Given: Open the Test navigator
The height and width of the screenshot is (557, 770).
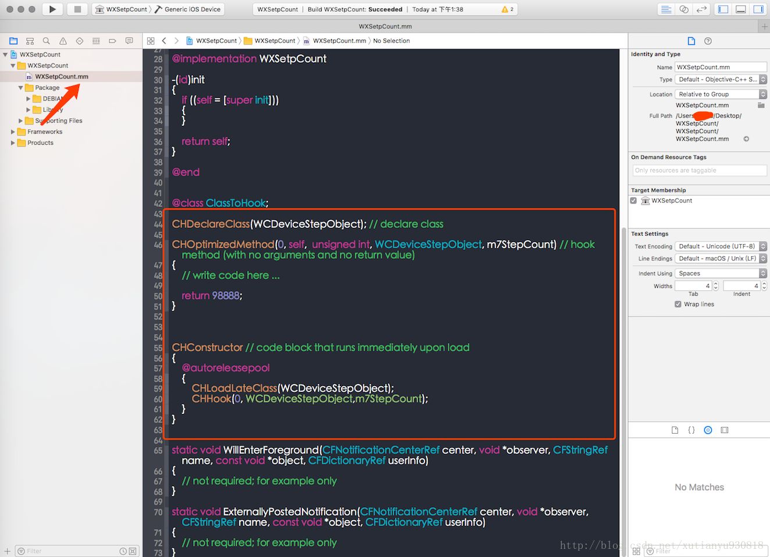Looking at the screenshot, I should [x=80, y=41].
